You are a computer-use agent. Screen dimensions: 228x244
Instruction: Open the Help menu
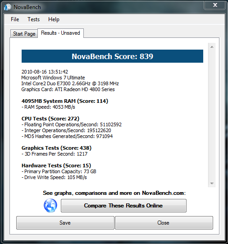(54, 19)
